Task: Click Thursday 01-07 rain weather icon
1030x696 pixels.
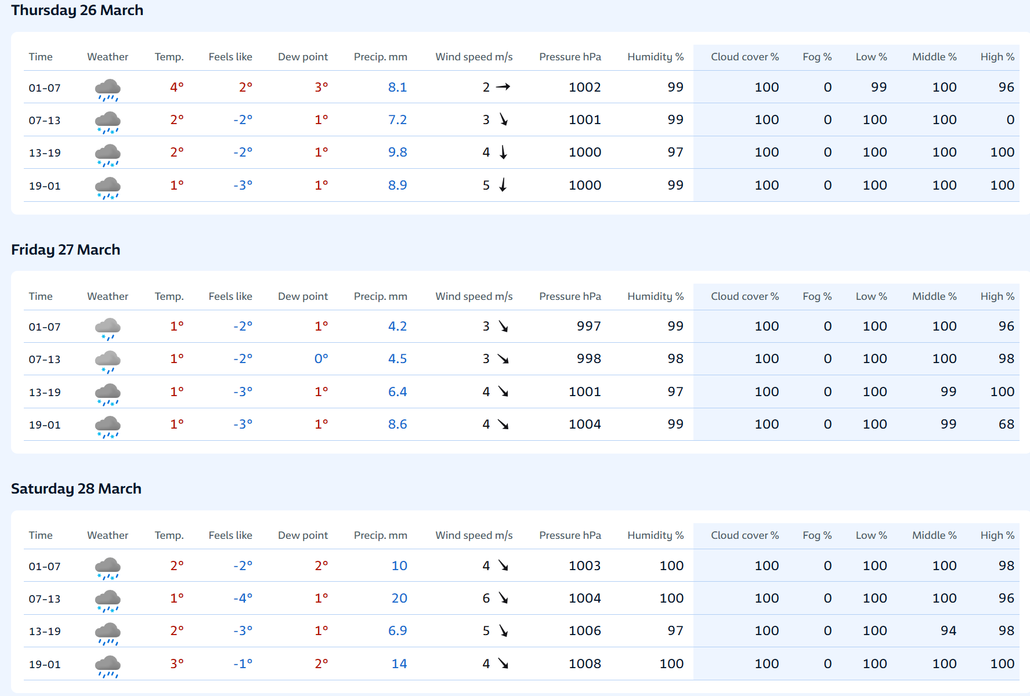Action: (x=107, y=89)
